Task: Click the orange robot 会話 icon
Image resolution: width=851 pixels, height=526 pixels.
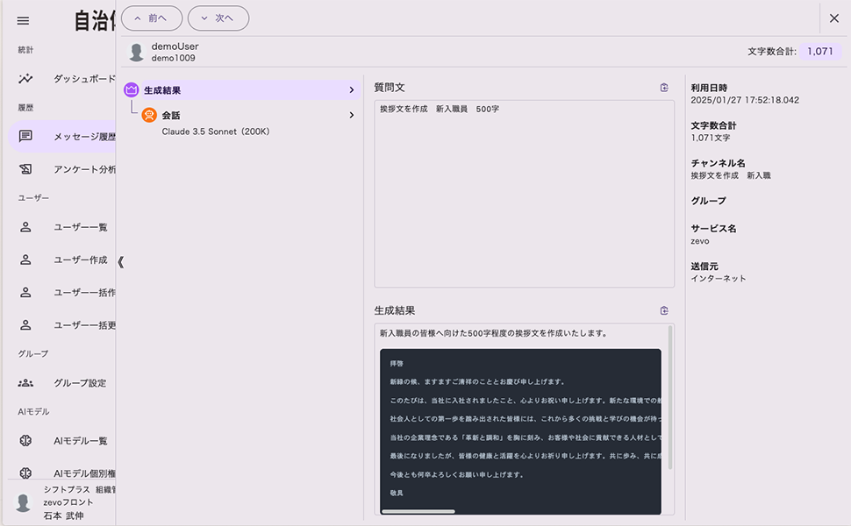Action: tap(149, 115)
